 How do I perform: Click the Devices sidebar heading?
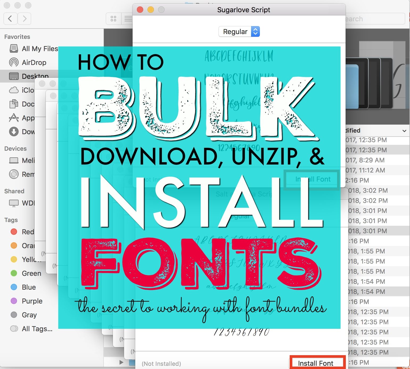point(15,149)
